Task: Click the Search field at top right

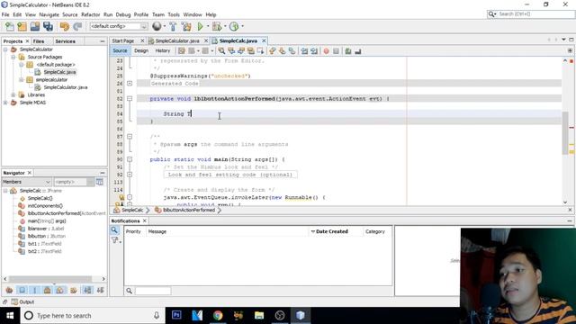Action: pyautogui.click(x=530, y=14)
